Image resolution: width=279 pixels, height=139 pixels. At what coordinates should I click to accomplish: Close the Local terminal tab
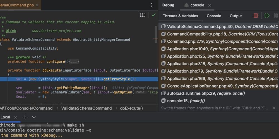tap(15, 117)
